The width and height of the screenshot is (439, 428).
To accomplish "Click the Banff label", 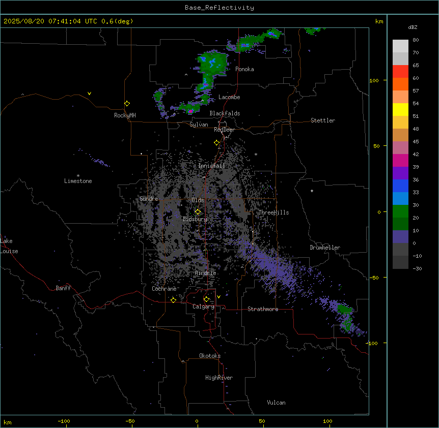I will click(x=63, y=288).
